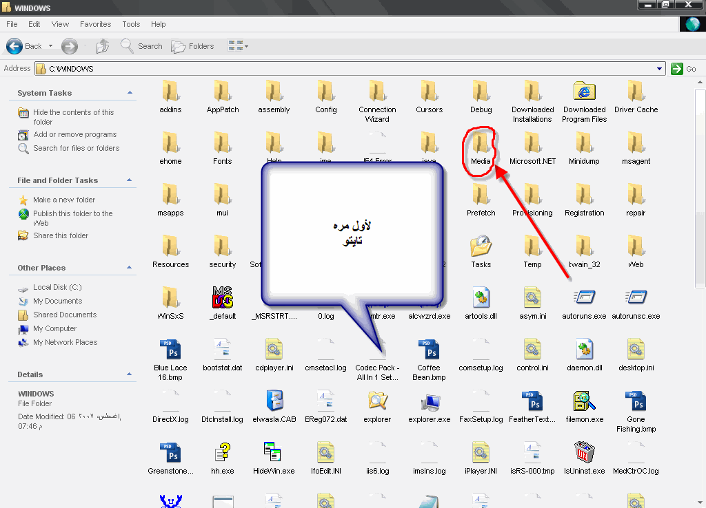Select autoruns.exe program icon
This screenshot has width=706, height=508.
585,297
